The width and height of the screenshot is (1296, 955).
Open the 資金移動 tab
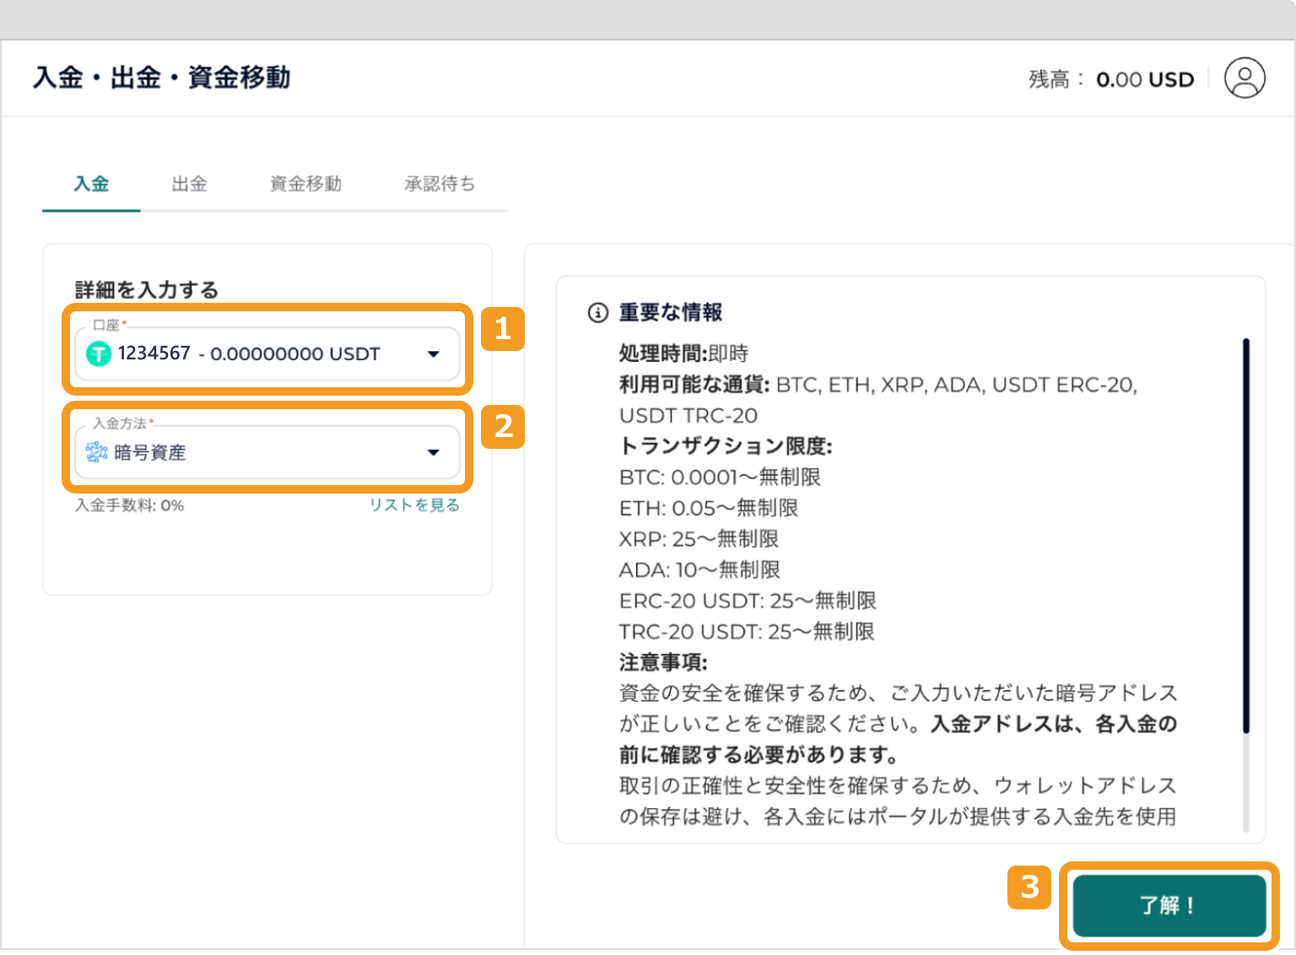305,184
